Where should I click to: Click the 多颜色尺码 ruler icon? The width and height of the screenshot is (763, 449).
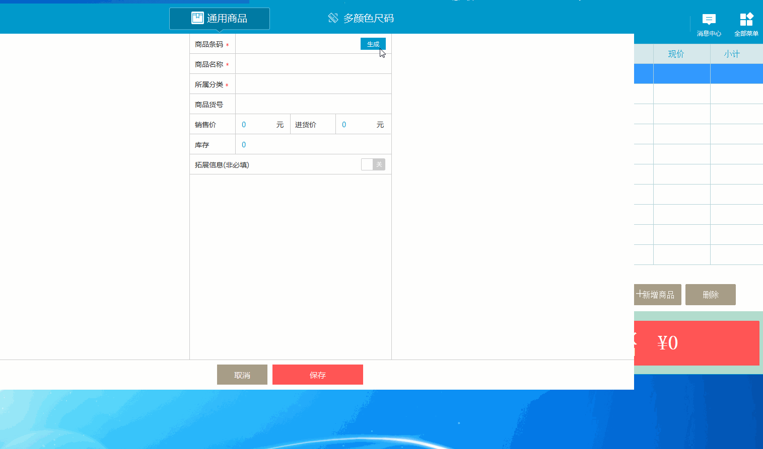[333, 18]
